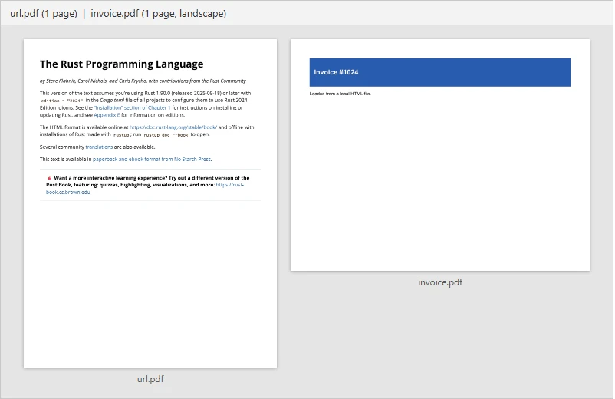
Task: Click the 'The Rust Programming Language' heading
Action: [x=122, y=64]
